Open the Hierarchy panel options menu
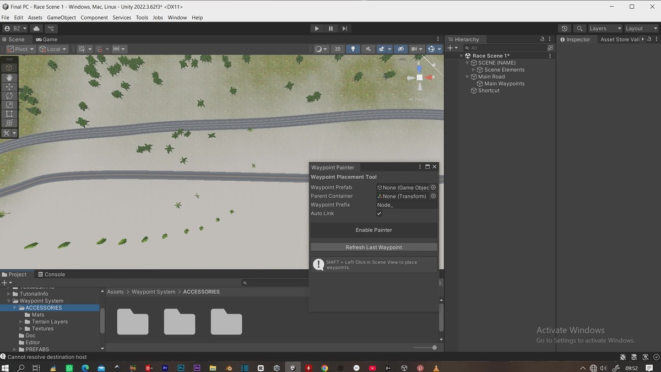Screen dimensions: 661x372 550,39
